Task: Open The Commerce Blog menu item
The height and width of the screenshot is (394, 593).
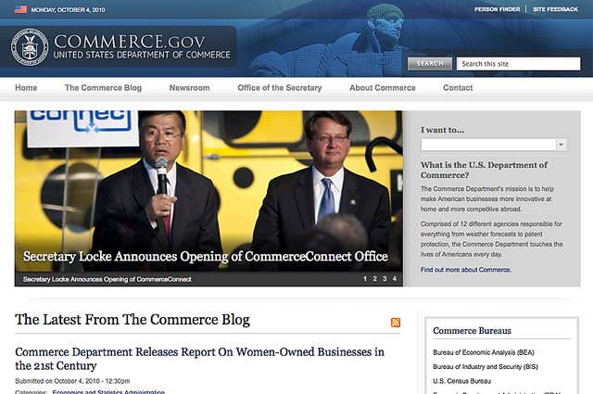Action: [103, 88]
